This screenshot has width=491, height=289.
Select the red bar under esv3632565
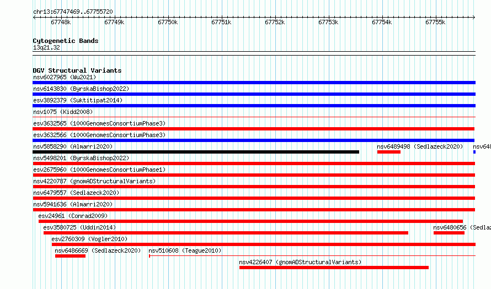pyautogui.click(x=253, y=129)
